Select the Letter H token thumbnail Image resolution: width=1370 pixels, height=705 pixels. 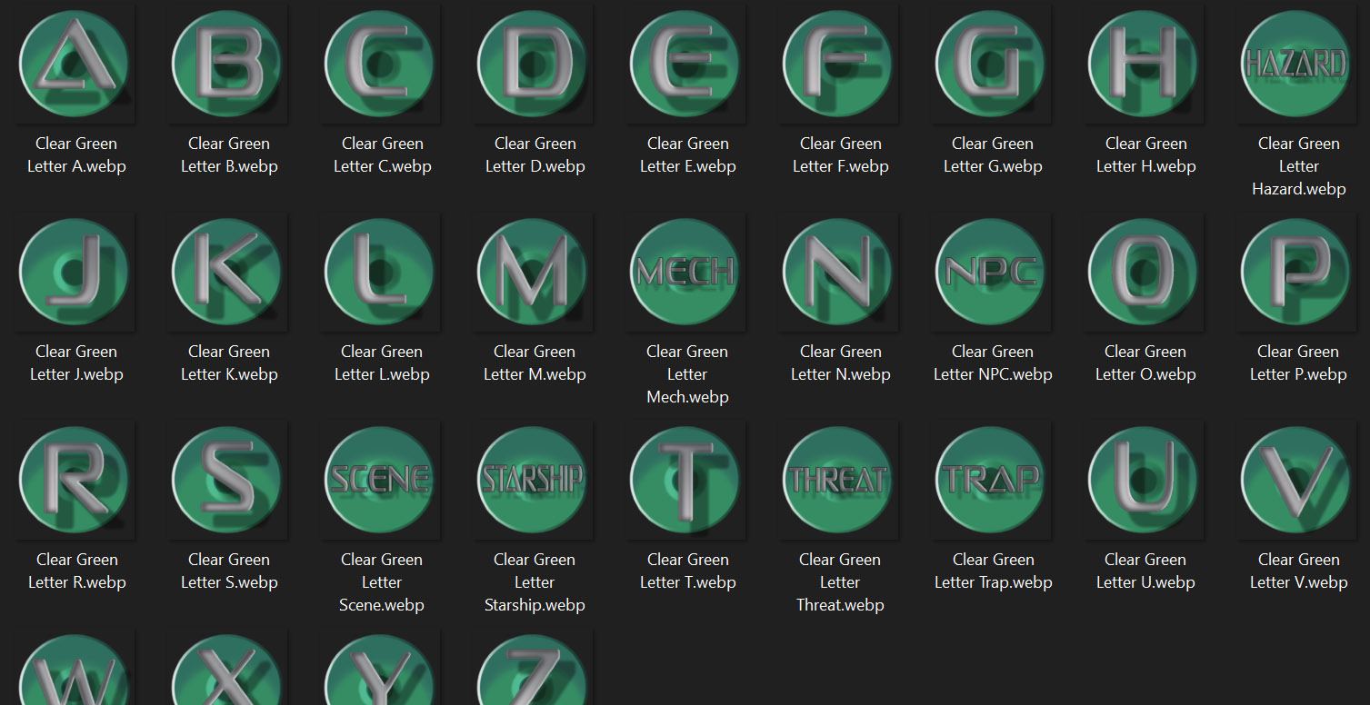click(x=1145, y=64)
